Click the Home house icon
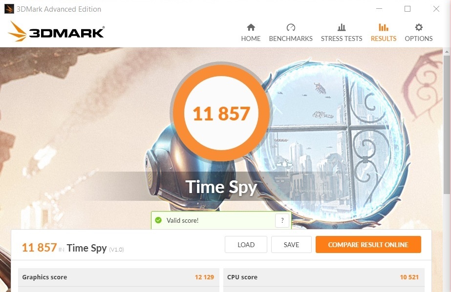 coord(251,27)
